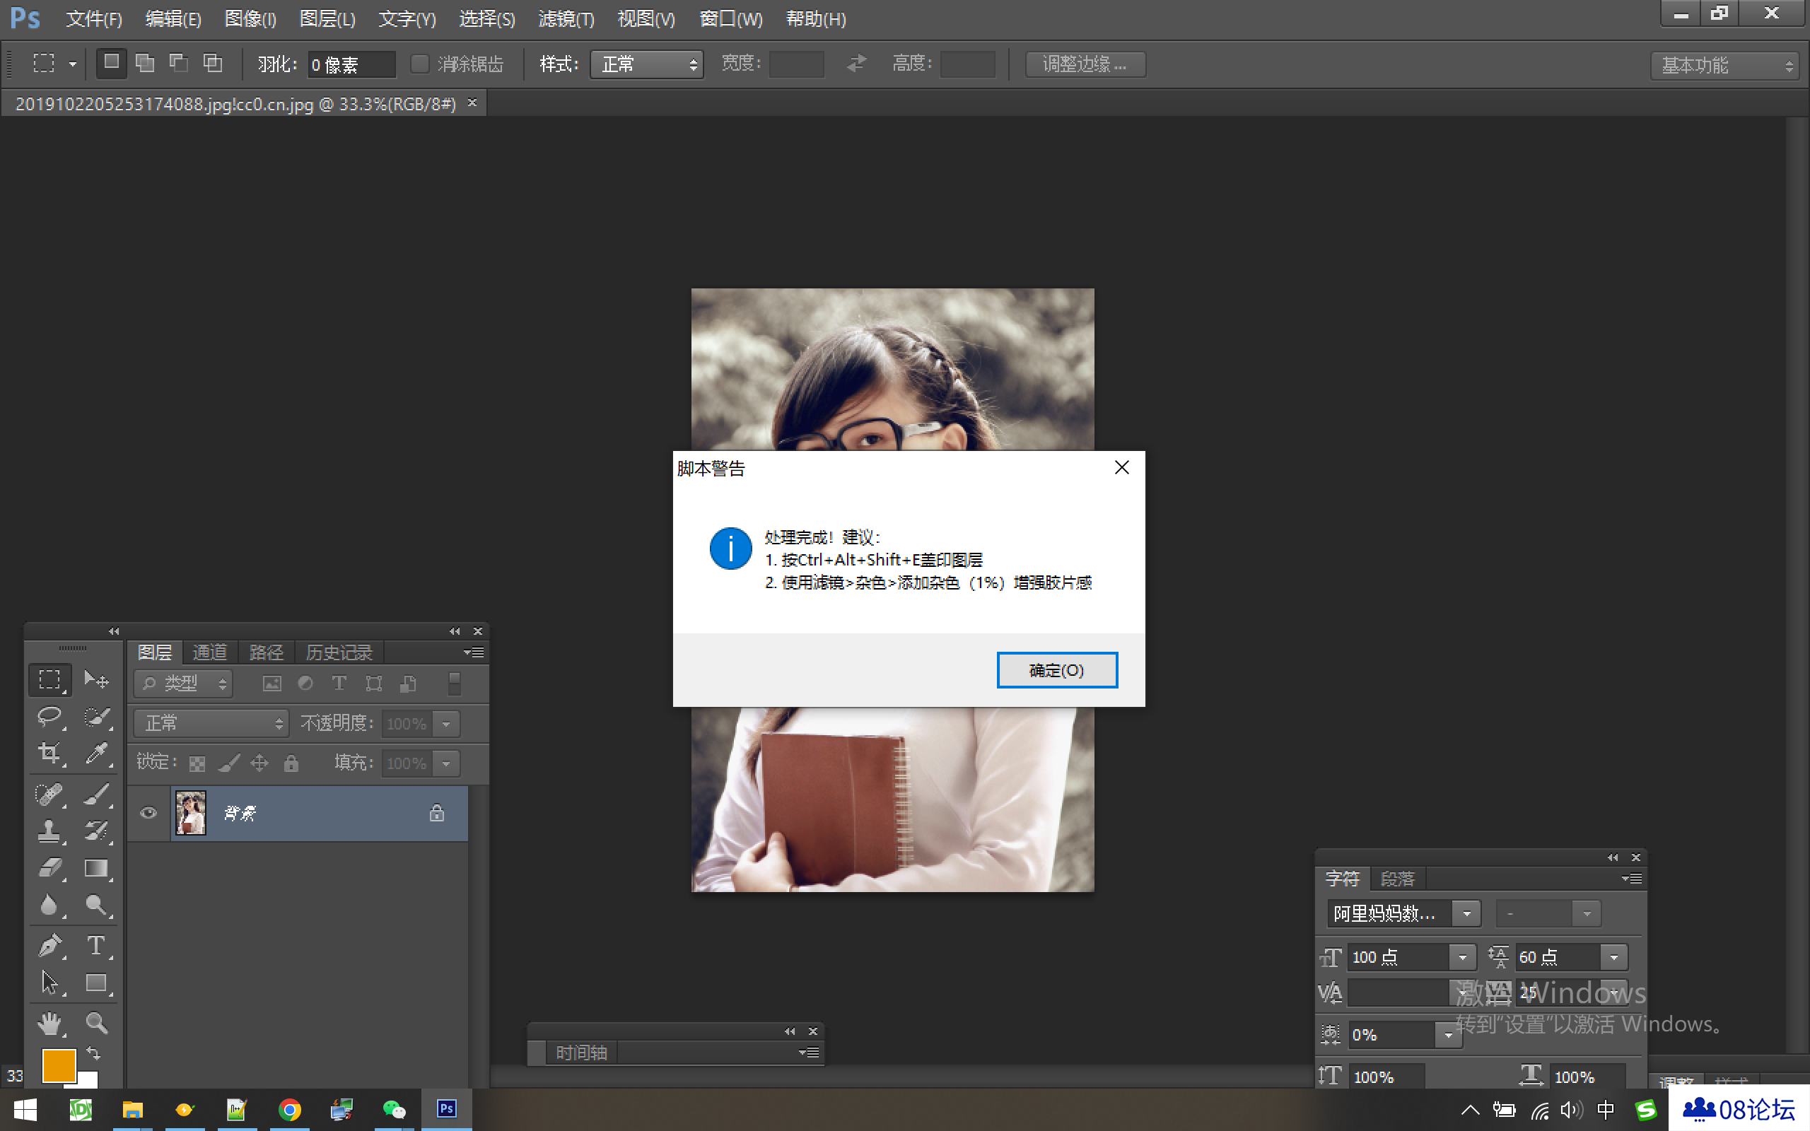Select the 背景 layer thumbnail
This screenshot has height=1131, width=1810.
tap(191, 813)
